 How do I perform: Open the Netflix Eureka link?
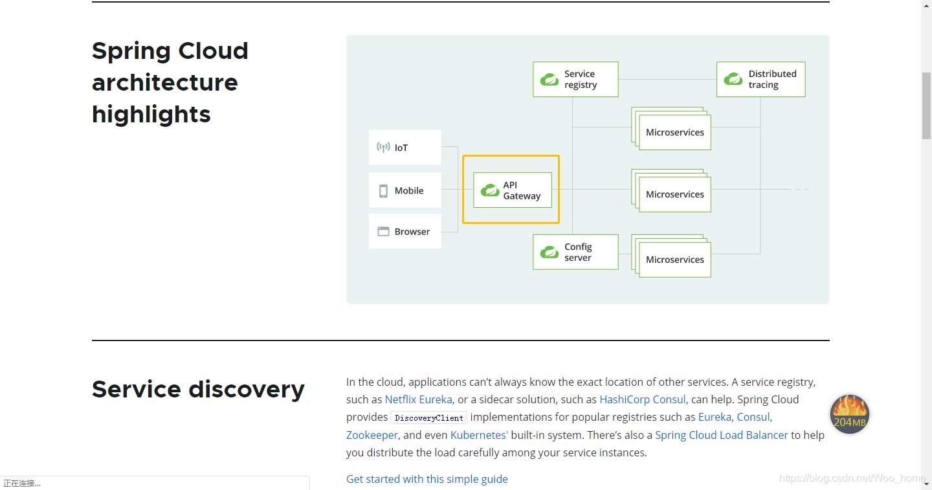point(418,399)
